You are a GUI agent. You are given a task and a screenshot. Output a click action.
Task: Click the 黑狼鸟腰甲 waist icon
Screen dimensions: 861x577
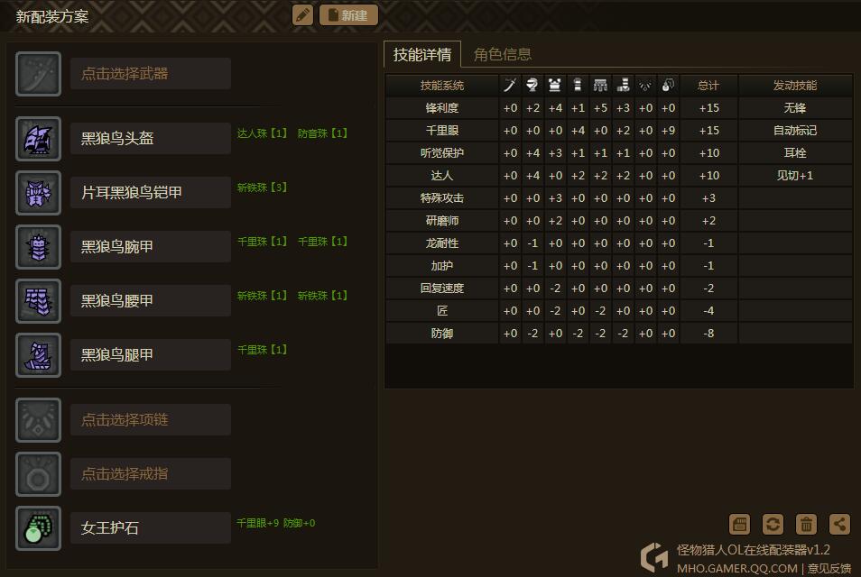click(39, 301)
